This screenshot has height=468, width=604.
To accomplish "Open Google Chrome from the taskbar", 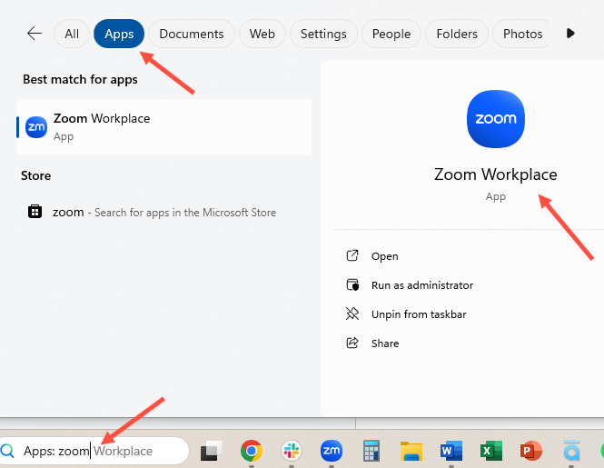I will 252,451.
